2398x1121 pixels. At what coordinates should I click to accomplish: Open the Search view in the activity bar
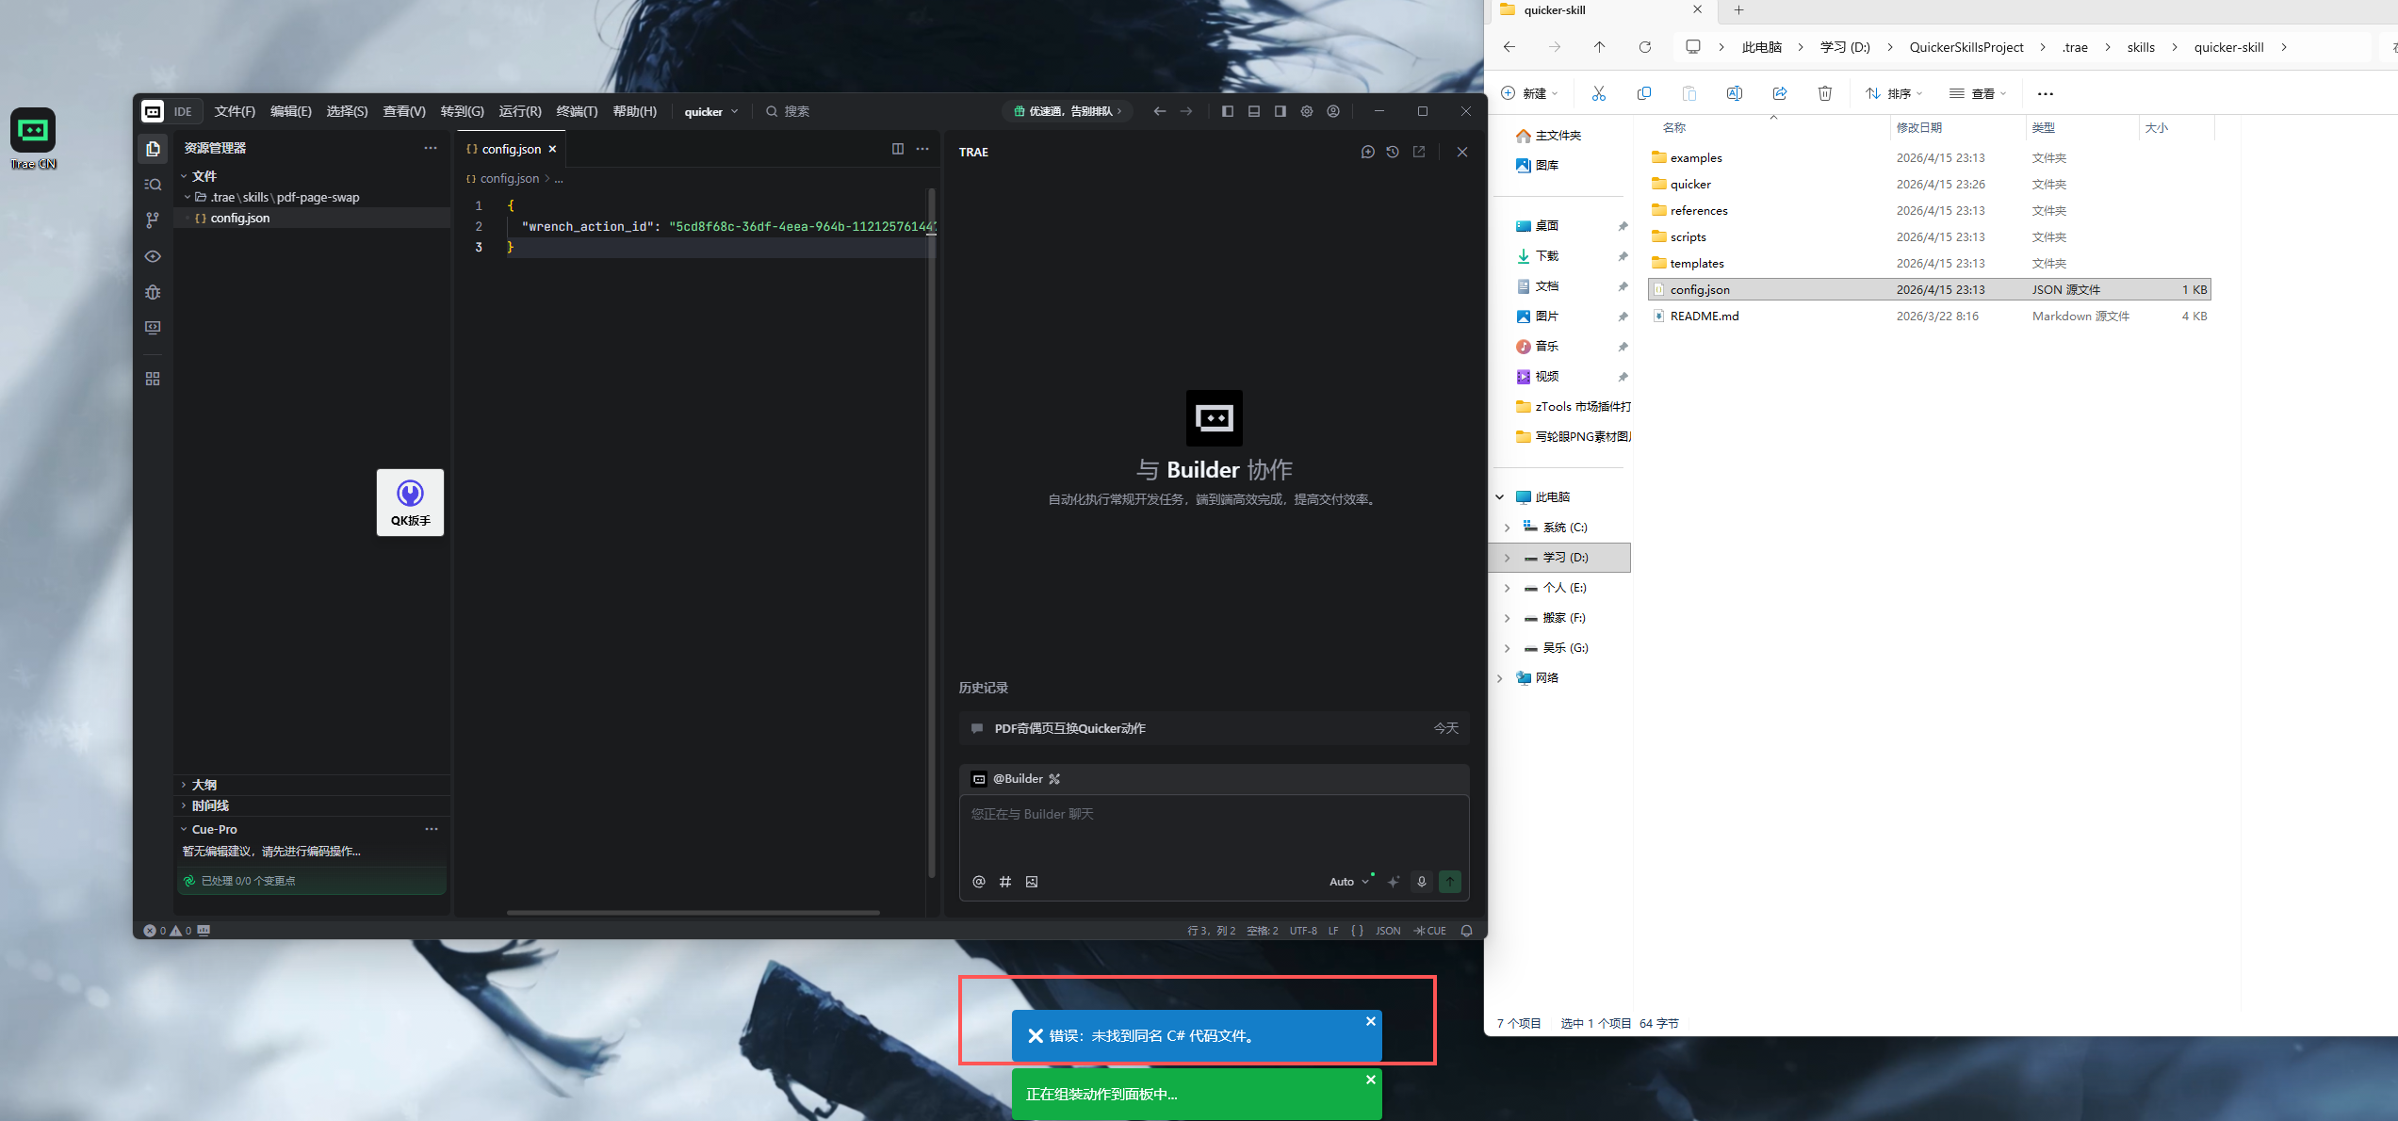pyautogui.click(x=153, y=185)
